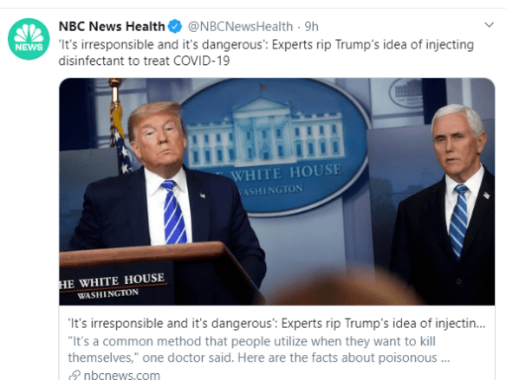Open the NBC News peacock profile avatar
The width and height of the screenshot is (506, 380).
point(29,39)
